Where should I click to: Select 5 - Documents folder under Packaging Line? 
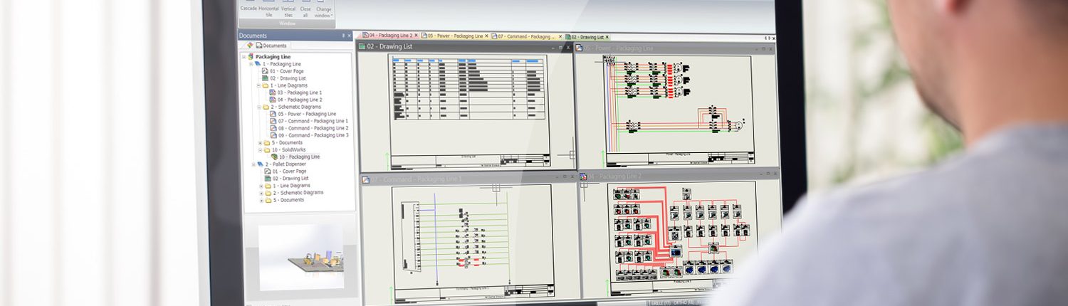tap(288, 142)
